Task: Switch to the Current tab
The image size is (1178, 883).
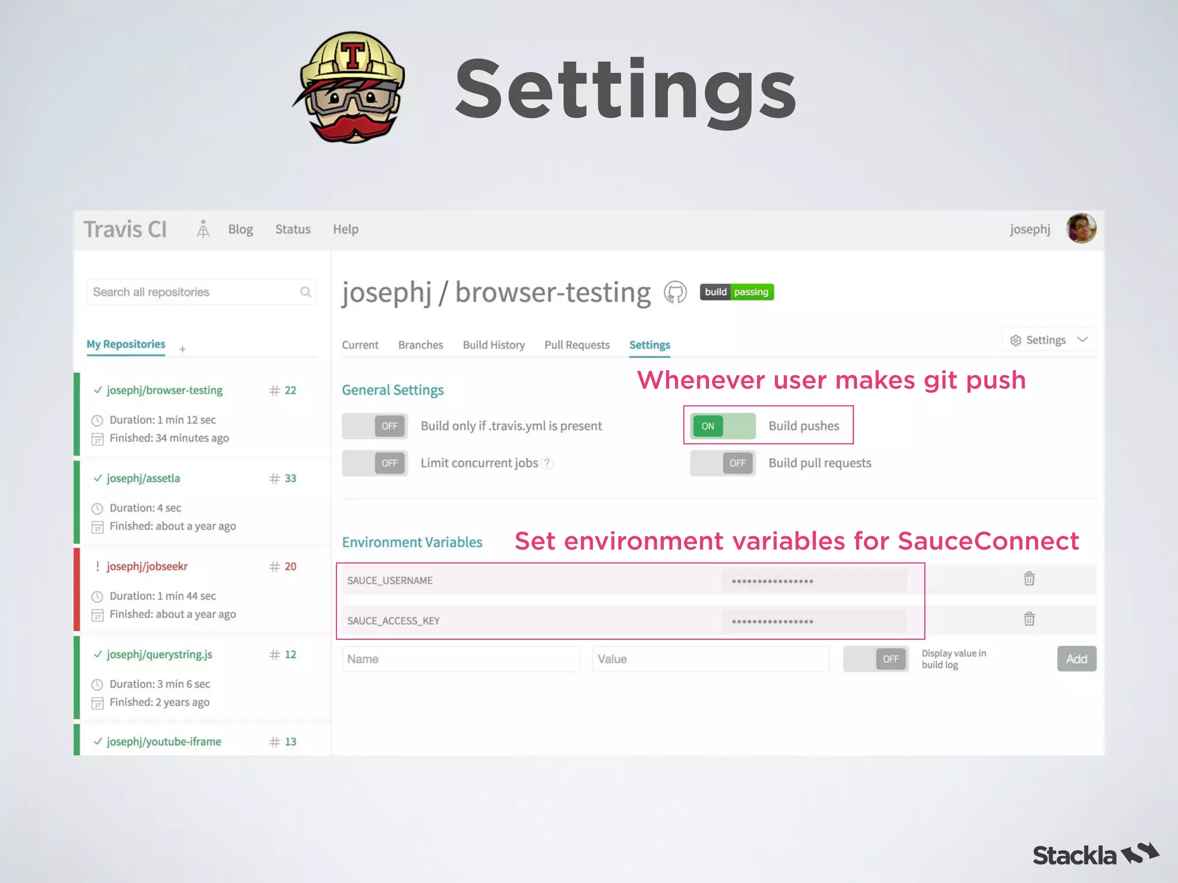Action: tap(360, 345)
